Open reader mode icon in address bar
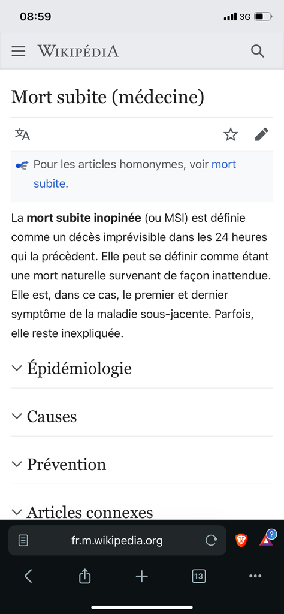The height and width of the screenshot is (614, 284). 23,541
